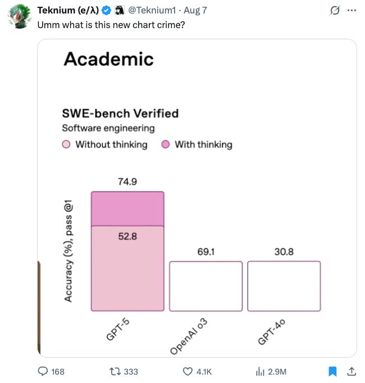This screenshot has height=383, width=365.
Task: Click the share icon on the tweet
Action: click(x=352, y=371)
